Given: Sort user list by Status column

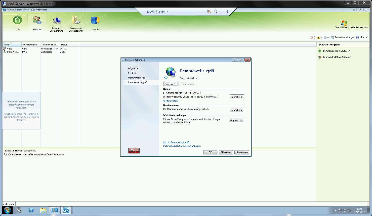Looking at the screenshot, I should coord(69,44).
